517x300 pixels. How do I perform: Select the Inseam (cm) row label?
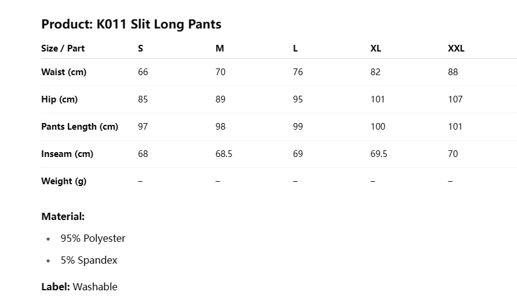(x=67, y=154)
